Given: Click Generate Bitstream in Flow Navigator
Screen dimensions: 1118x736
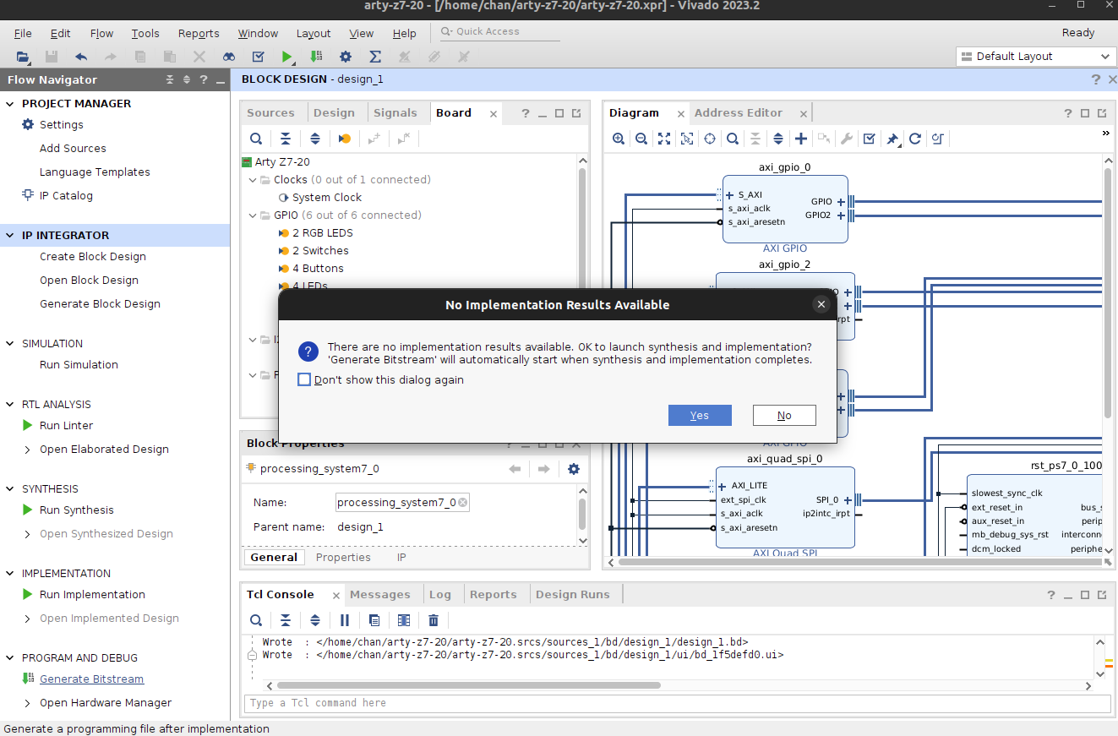Looking at the screenshot, I should tap(91, 679).
